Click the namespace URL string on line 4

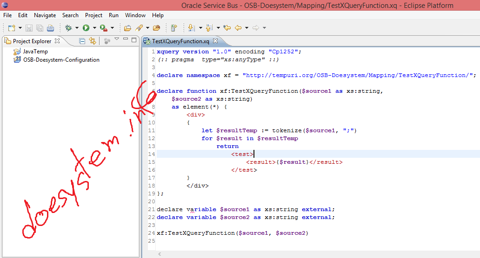[x=358, y=76]
